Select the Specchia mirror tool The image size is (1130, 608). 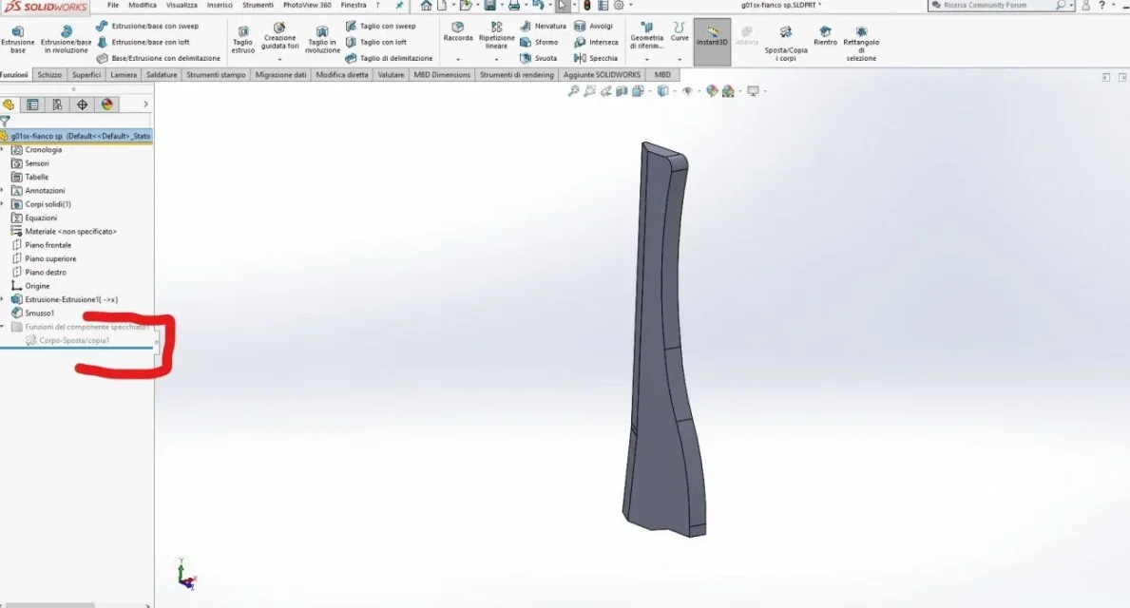point(596,58)
